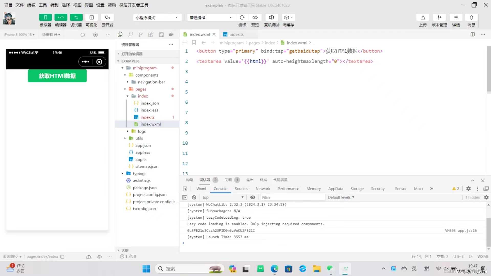This screenshot has height=276, width=491.
Task: Expand 打开的编辑器 section
Action: 147,54
